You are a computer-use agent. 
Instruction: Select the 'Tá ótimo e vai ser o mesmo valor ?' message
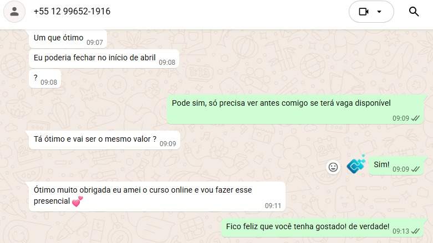(x=104, y=140)
